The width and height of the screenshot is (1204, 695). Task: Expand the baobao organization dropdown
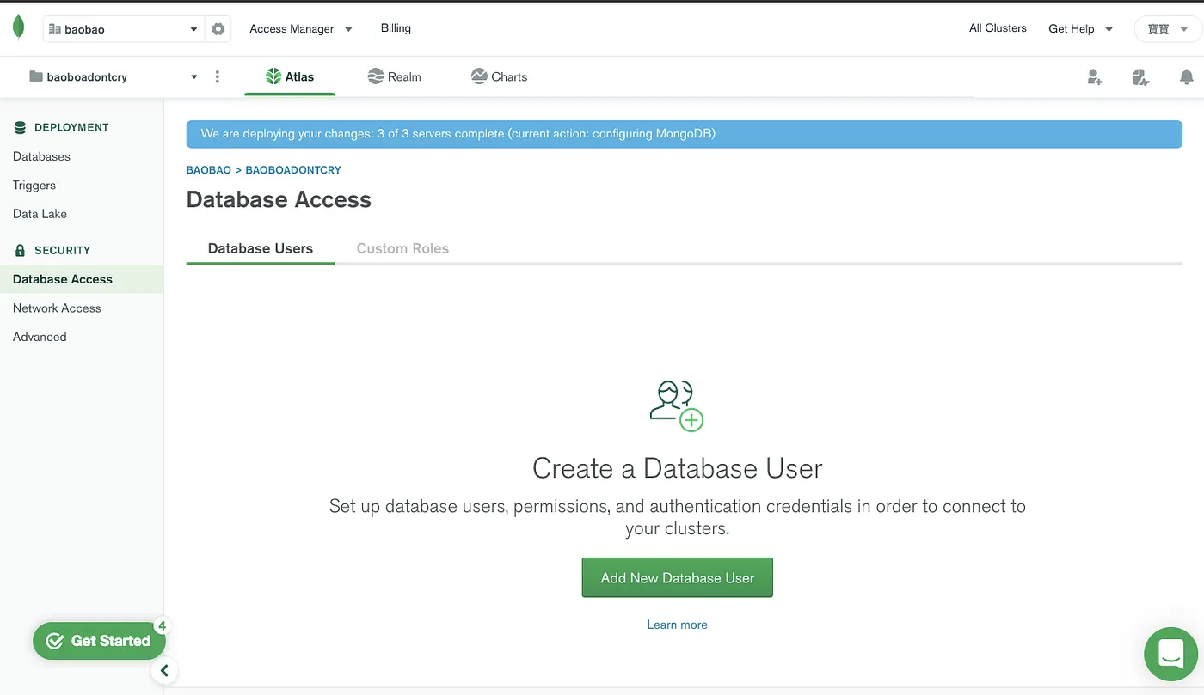(124, 29)
